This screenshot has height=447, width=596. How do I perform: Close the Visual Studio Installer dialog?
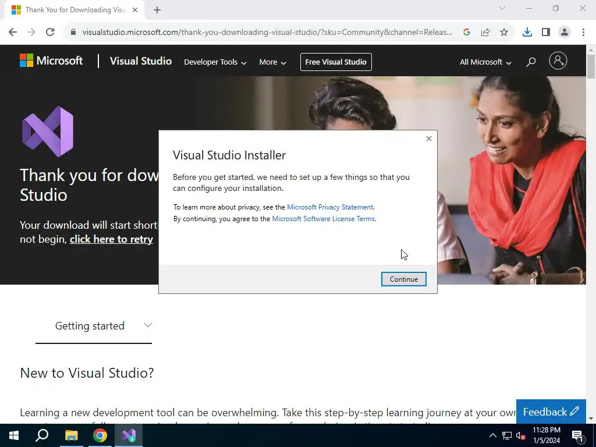click(429, 139)
